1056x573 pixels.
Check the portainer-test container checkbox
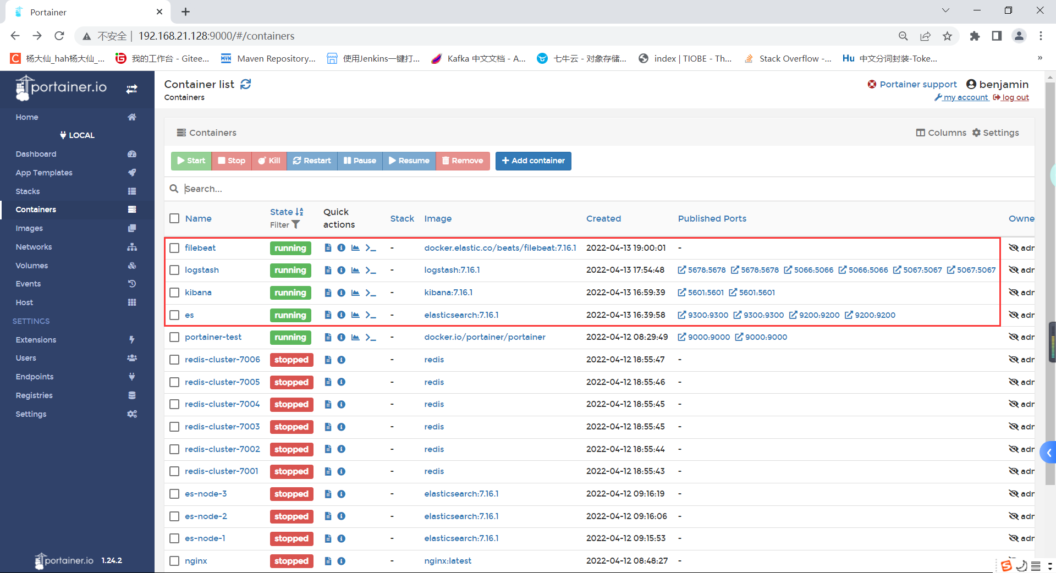174,337
